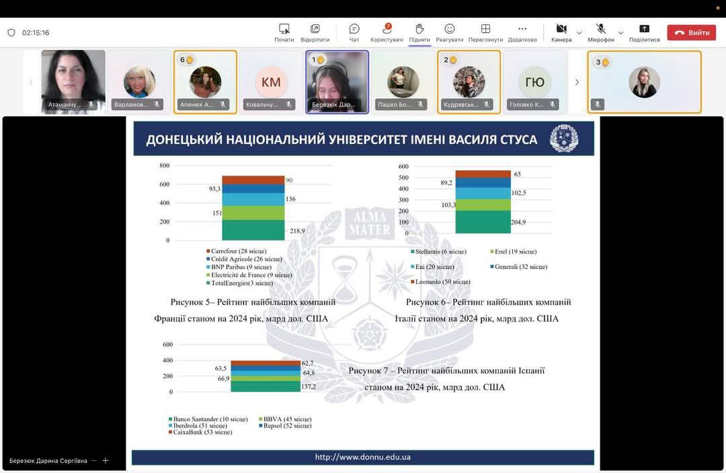This screenshot has width=726, height=473.
Task: Click the Iberdrola legend color square
Action: (170, 425)
